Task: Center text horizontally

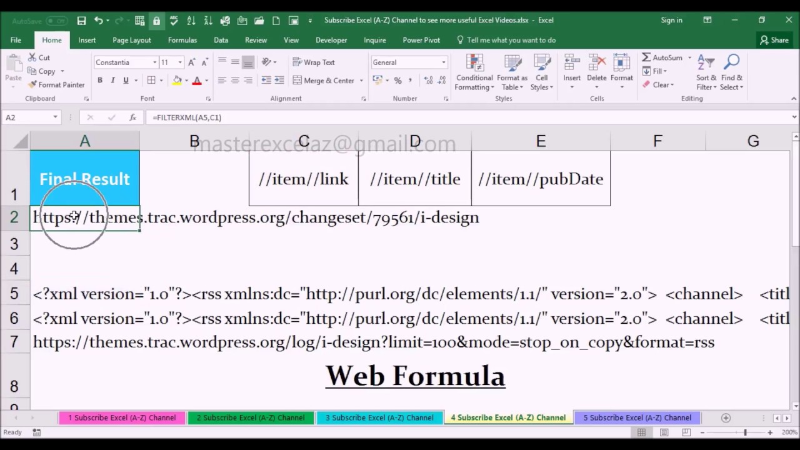Action: pos(235,80)
